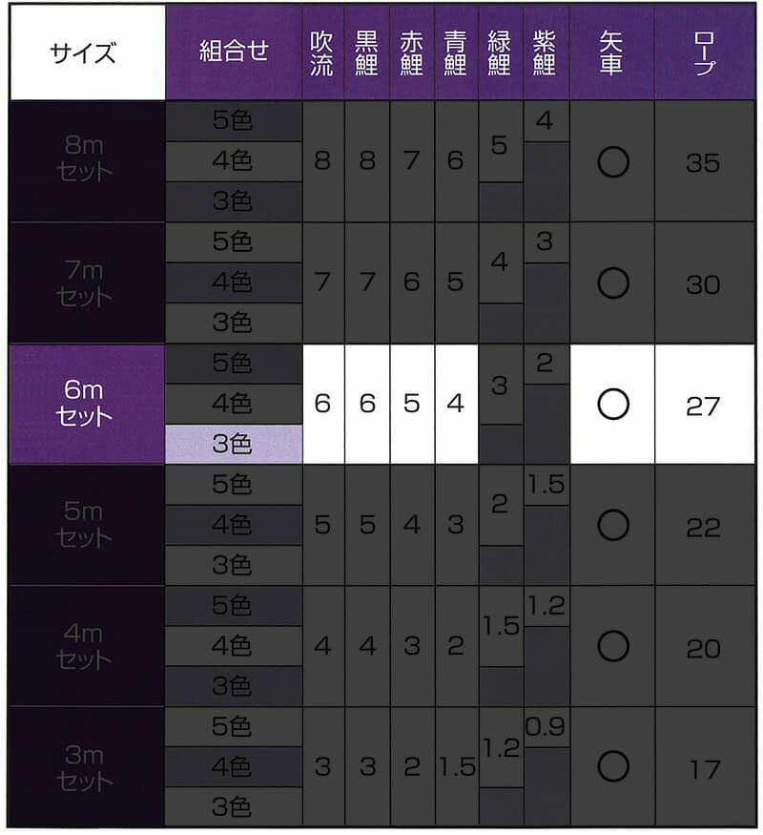The width and height of the screenshot is (763, 835).
Task: Click the white サイズ header cell
Action: point(87,52)
